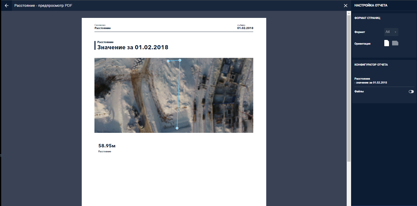Click the НАСТРОЙКА ОТЧЕТА panel title

point(371,5)
